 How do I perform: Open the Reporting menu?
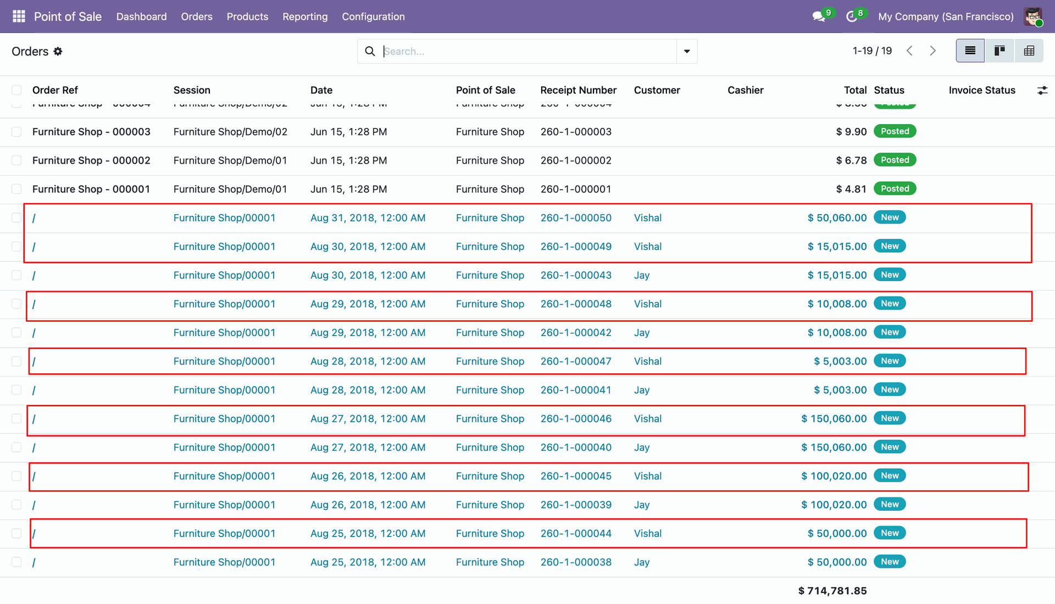pos(305,16)
